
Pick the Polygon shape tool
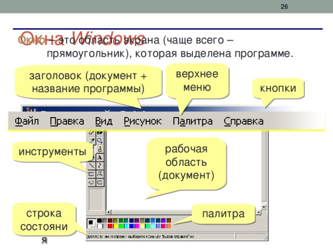pos(100,174)
